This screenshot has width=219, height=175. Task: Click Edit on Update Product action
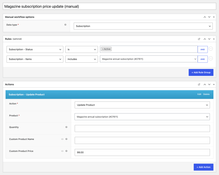199,94
